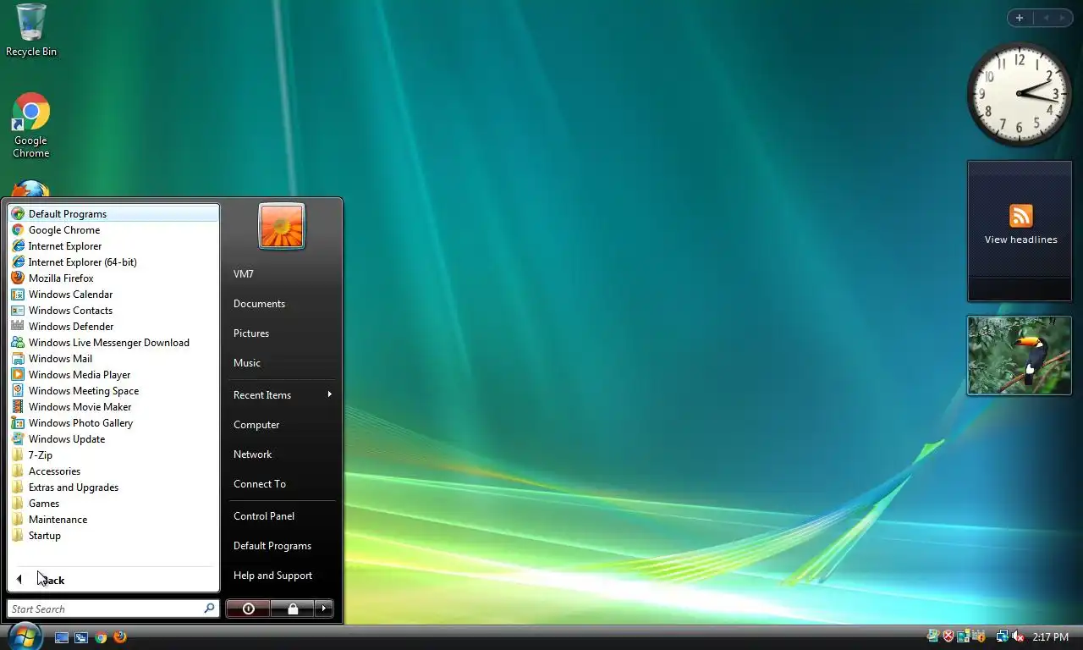Click the muted volume tray icon
The height and width of the screenshot is (650, 1083).
pyautogui.click(x=1018, y=636)
